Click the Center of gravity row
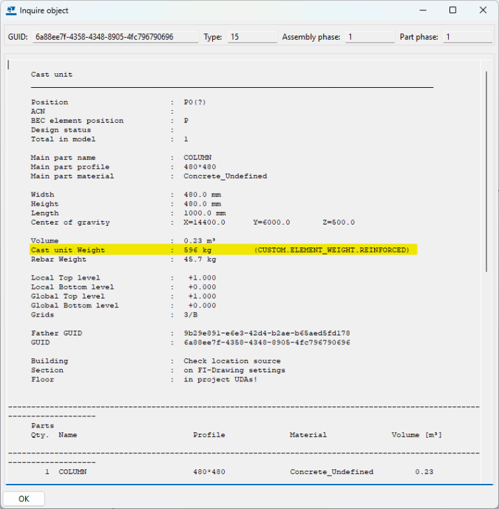The image size is (499, 509). pos(193,222)
